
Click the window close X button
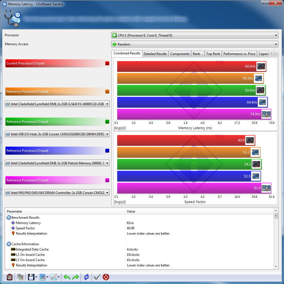point(275,3)
